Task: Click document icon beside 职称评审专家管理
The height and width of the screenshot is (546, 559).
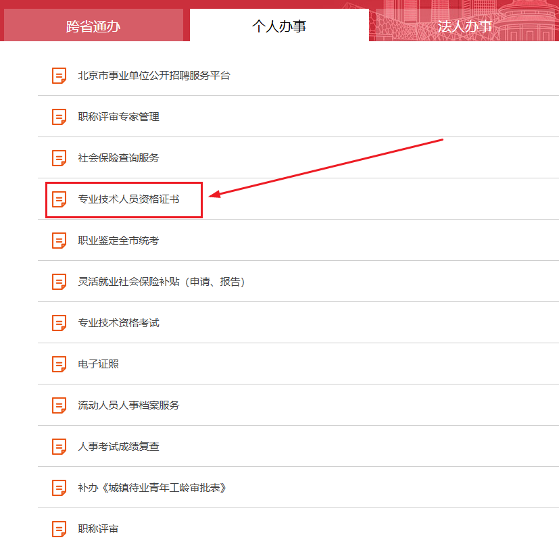Action: 59,117
